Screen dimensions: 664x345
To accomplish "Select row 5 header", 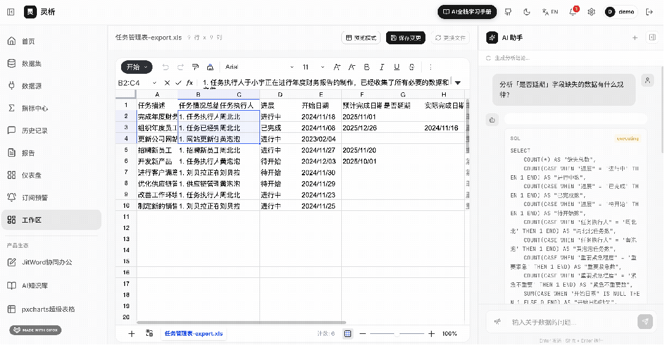I will (126, 150).
